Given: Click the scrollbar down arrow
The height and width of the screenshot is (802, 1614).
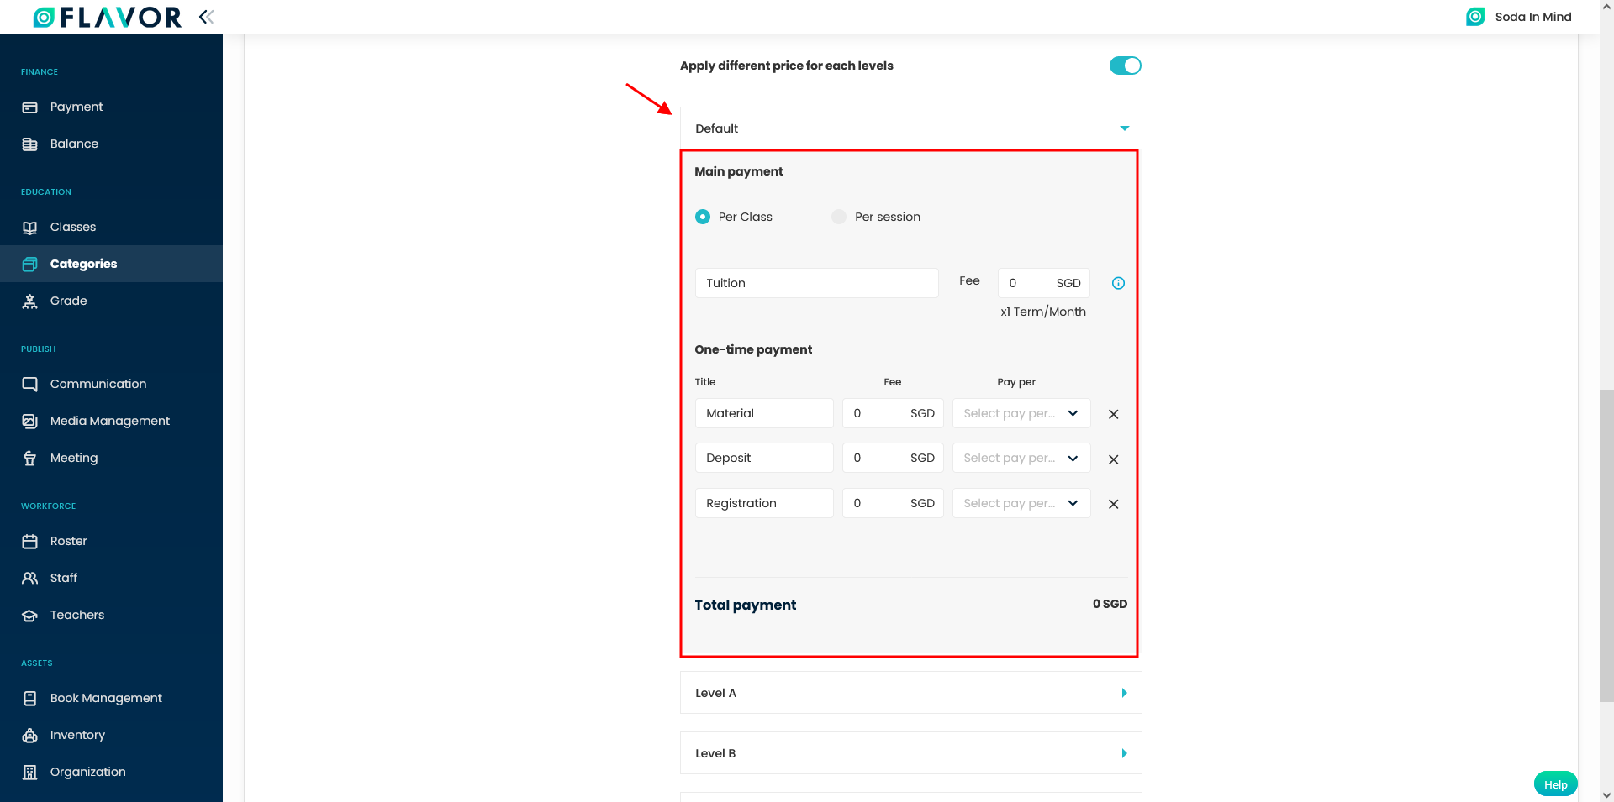Looking at the screenshot, I should 1606,794.
